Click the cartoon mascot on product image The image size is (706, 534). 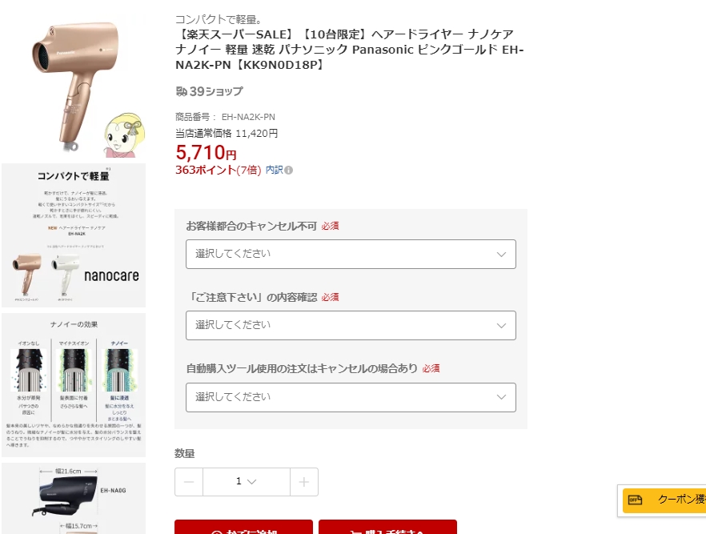tap(124, 135)
